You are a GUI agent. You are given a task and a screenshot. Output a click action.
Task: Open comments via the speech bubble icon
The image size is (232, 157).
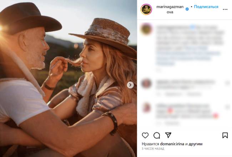pos(157,135)
